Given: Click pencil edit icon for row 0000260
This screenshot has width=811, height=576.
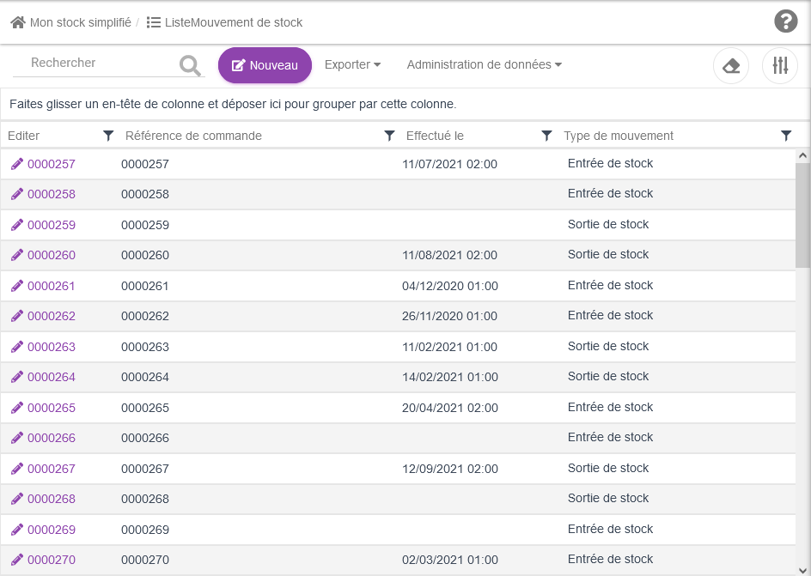Looking at the screenshot, I should tap(17, 255).
